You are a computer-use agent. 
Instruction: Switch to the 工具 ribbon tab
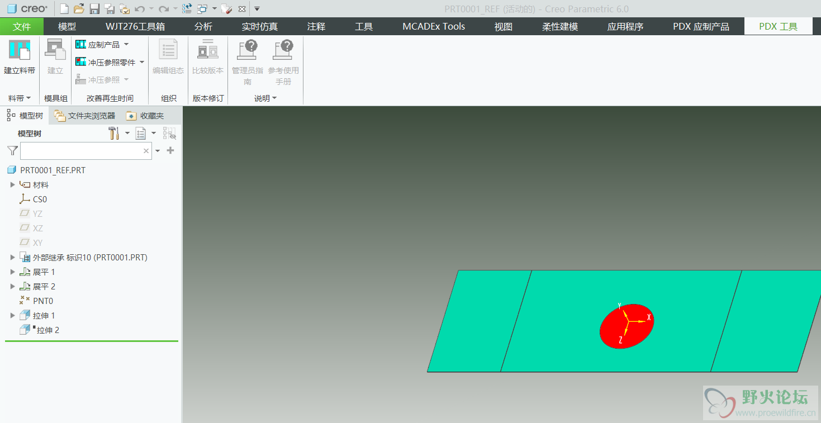[x=364, y=26]
